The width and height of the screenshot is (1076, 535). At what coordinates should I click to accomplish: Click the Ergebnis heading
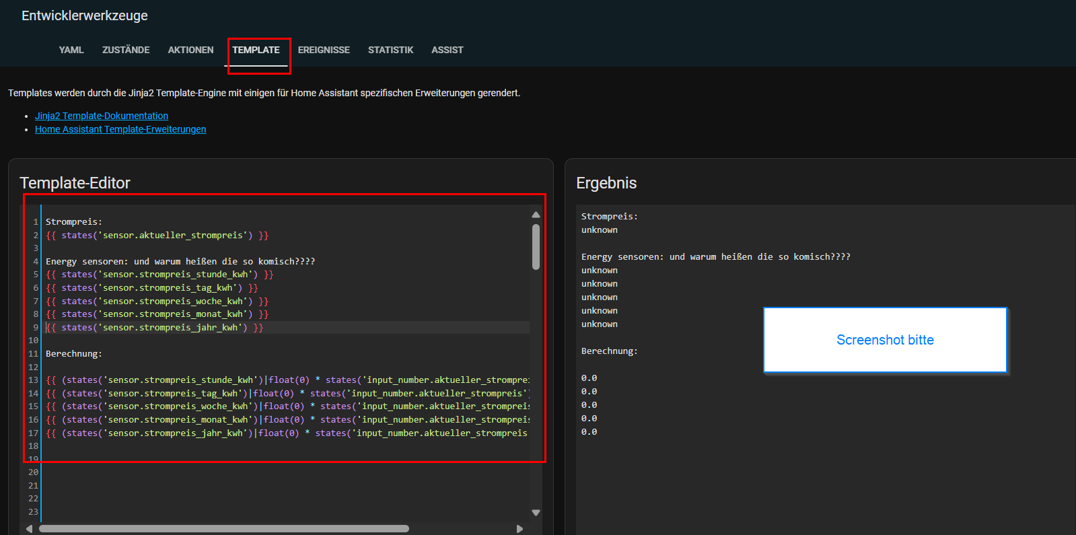[606, 183]
